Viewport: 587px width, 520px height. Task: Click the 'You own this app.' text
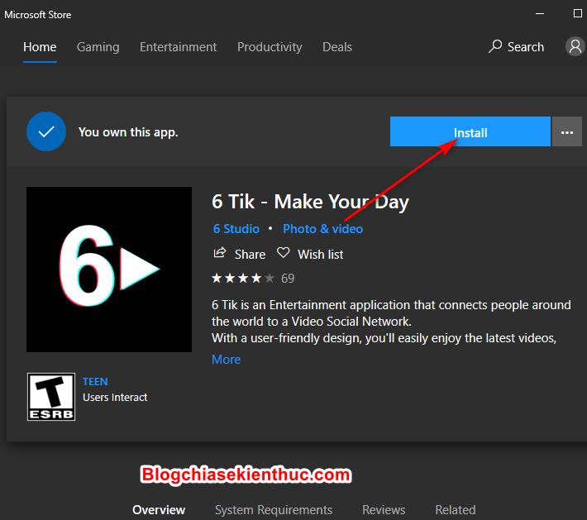[128, 132]
